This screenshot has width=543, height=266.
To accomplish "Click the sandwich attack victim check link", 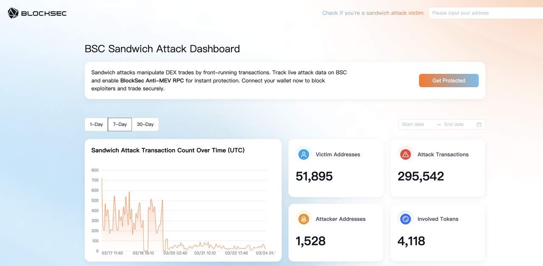I will (373, 13).
